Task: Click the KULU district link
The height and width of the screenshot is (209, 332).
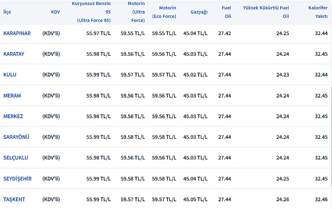Action: pos(10,75)
